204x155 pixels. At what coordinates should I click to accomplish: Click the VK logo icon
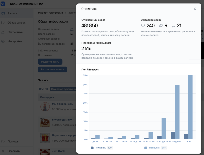pos(4,4)
